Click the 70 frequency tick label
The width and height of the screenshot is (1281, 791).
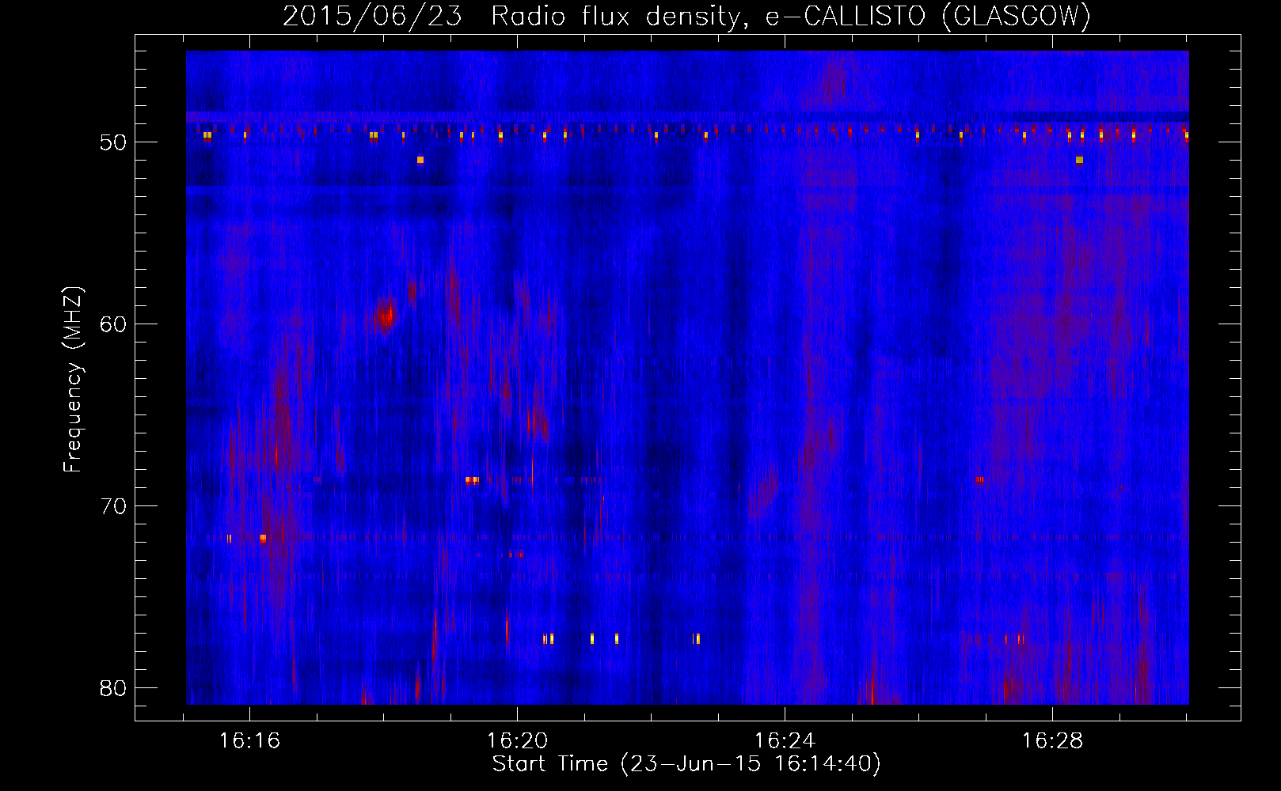[113, 506]
